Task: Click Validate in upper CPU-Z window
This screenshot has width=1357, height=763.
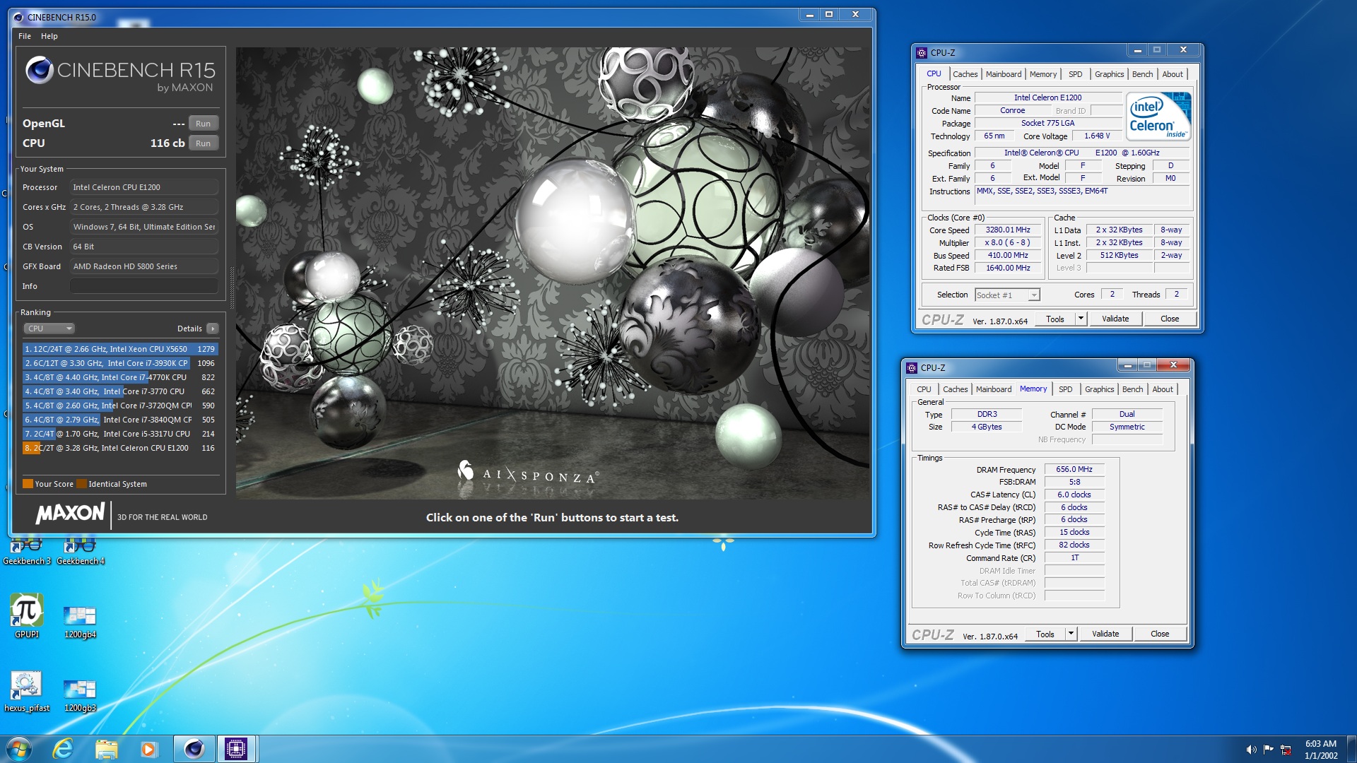Action: click(1115, 319)
